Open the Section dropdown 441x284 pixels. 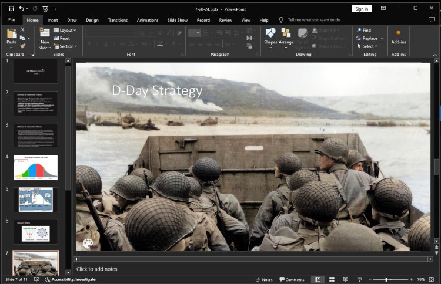click(x=67, y=46)
